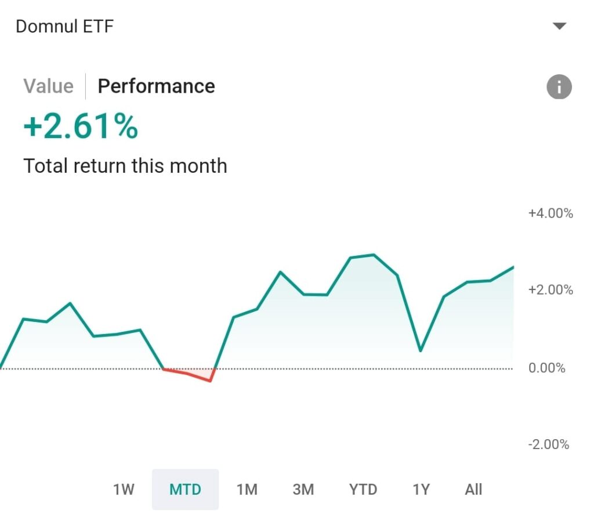Click the info icon beside Performance
Image resolution: width=594 pixels, height=525 pixels.
click(559, 87)
